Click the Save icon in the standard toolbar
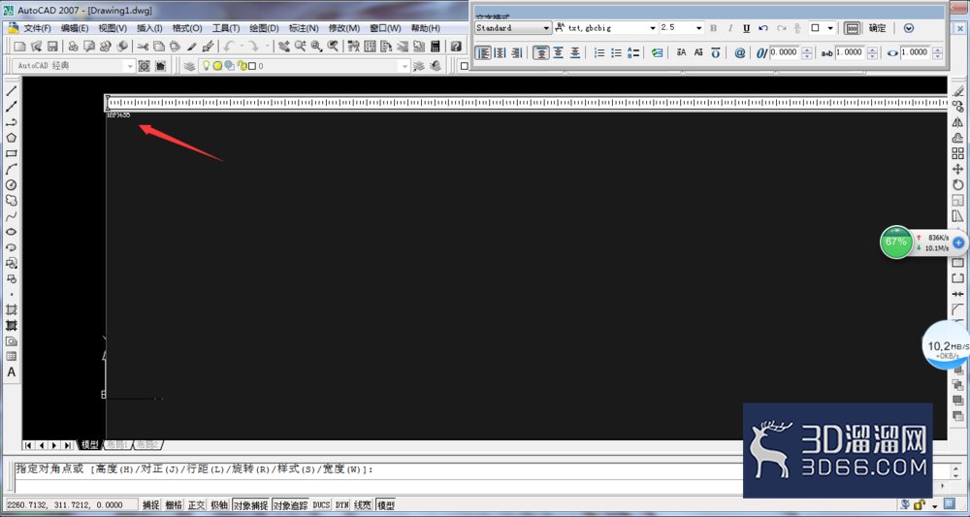This screenshot has height=517, width=970. [52, 47]
